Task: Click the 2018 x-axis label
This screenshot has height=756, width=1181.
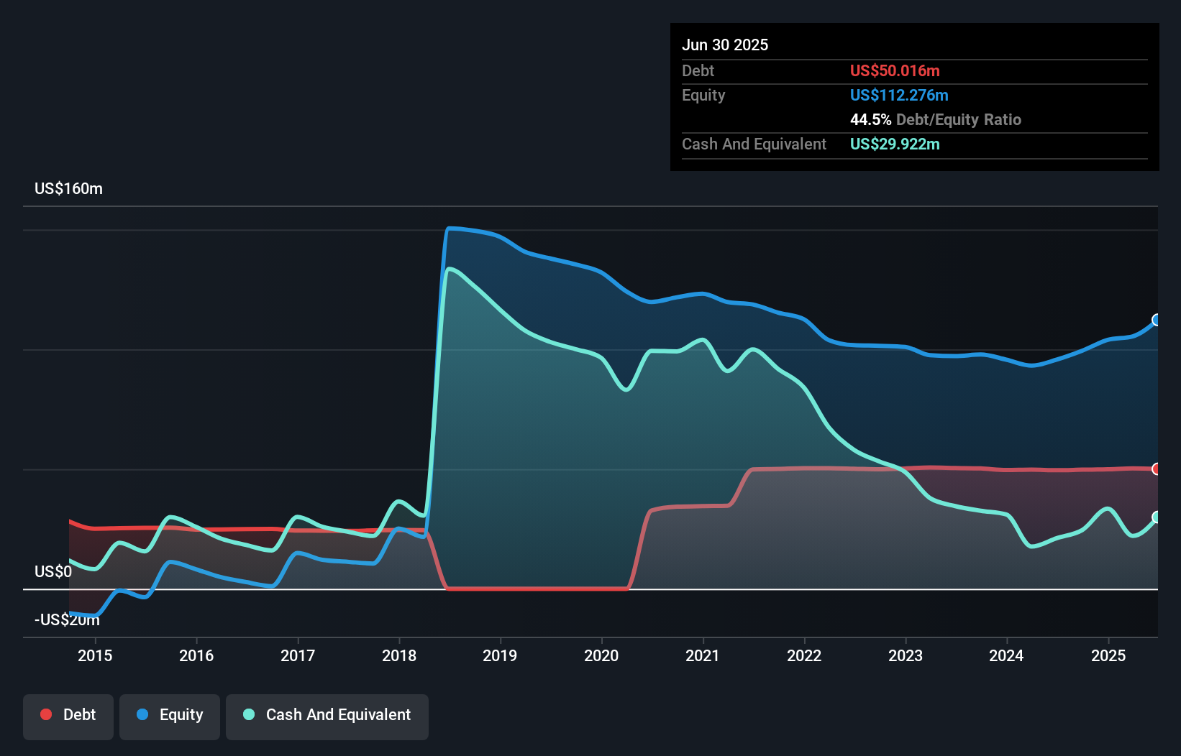Action: point(399,655)
